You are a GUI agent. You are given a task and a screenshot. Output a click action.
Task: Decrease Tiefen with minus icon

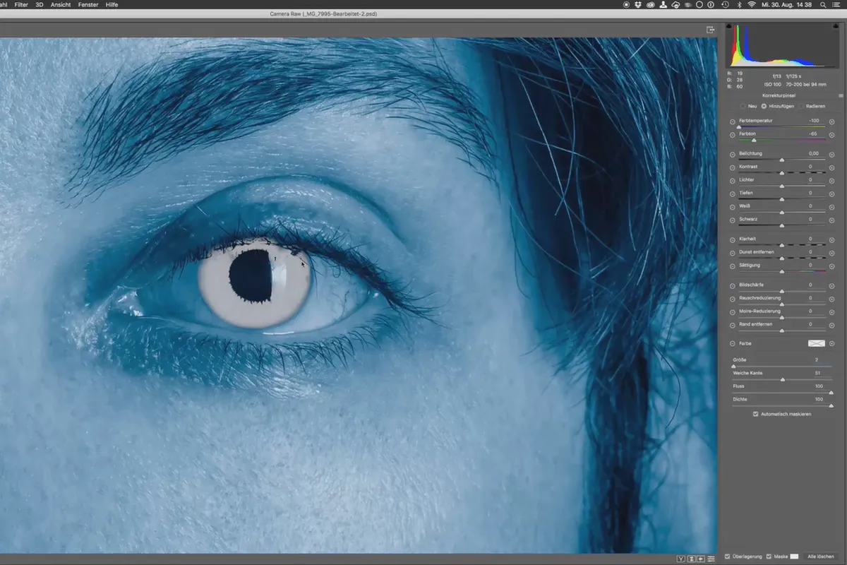732,194
